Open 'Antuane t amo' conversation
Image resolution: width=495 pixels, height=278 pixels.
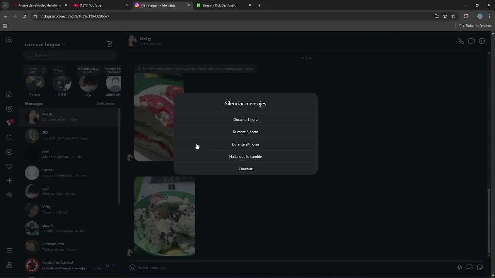pos(70,191)
